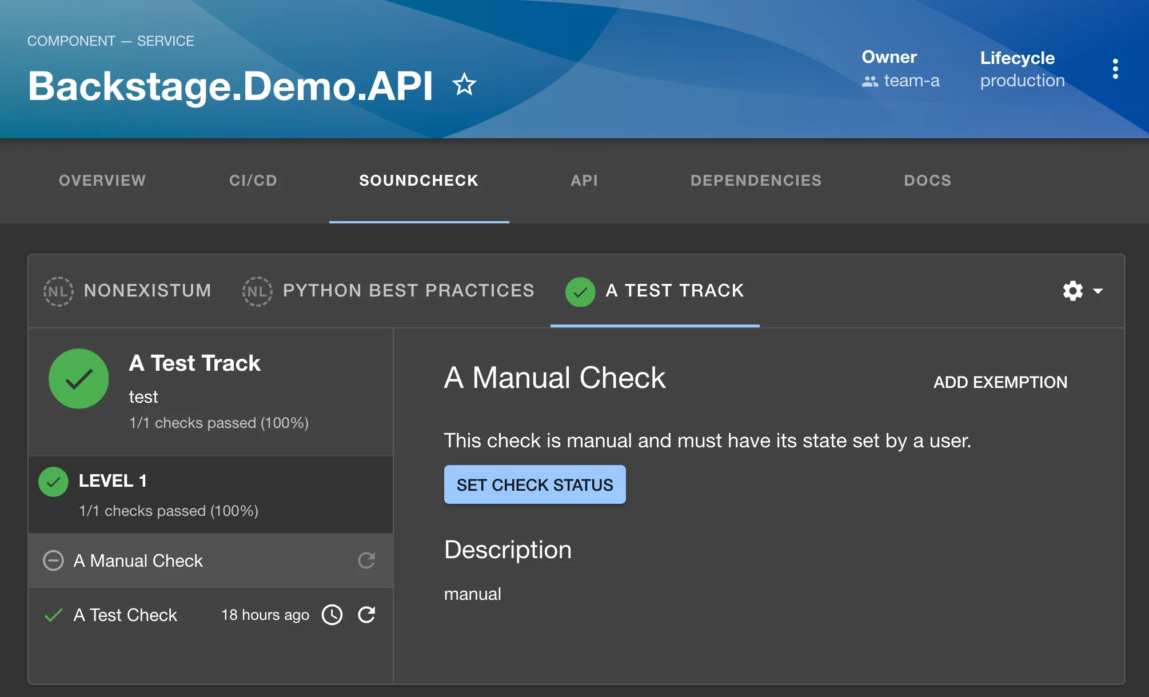Click the '18 hours ago' timestamp
The image size is (1149, 697).
tap(265, 615)
